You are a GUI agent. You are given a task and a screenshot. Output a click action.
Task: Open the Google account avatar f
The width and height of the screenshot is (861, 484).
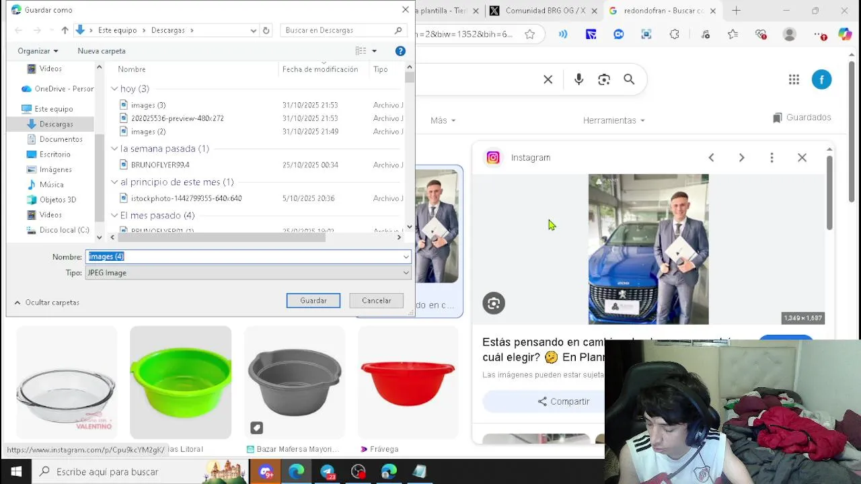821,79
